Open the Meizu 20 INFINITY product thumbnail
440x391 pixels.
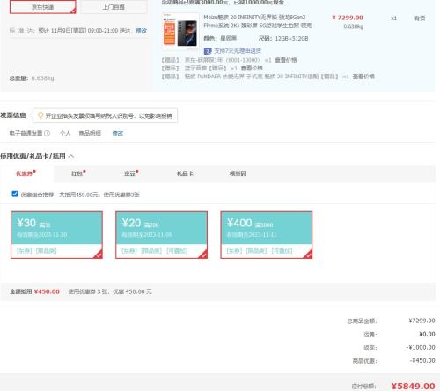(180, 32)
